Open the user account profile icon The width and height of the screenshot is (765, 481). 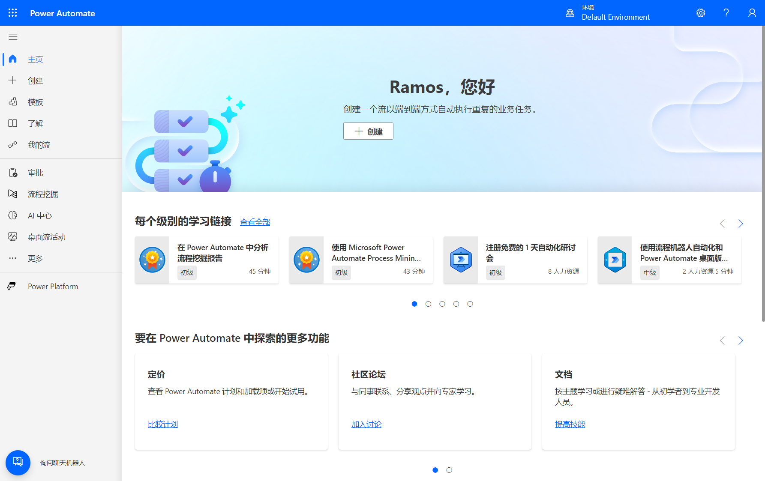click(x=752, y=13)
